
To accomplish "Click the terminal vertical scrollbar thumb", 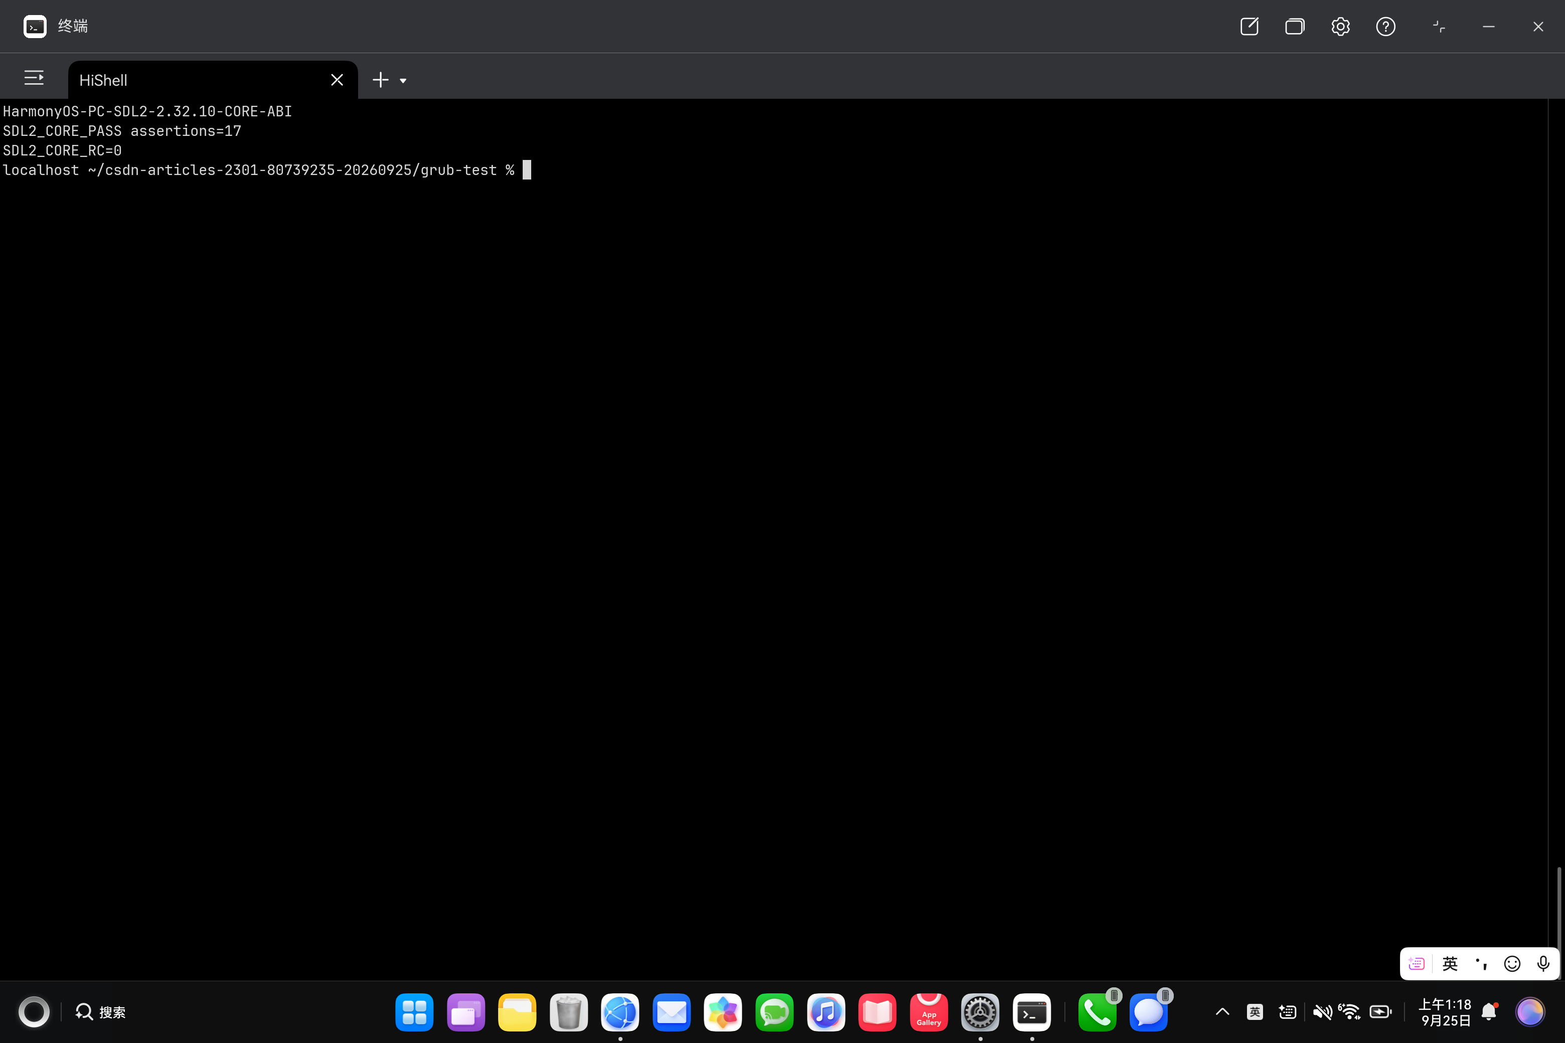I will coord(1558,923).
